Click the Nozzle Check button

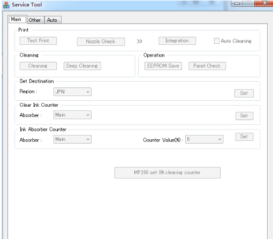[101, 42]
